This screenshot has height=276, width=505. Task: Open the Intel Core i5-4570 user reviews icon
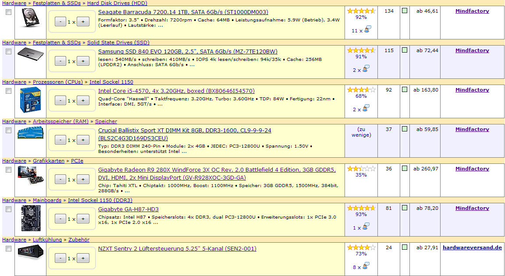[x=366, y=108]
